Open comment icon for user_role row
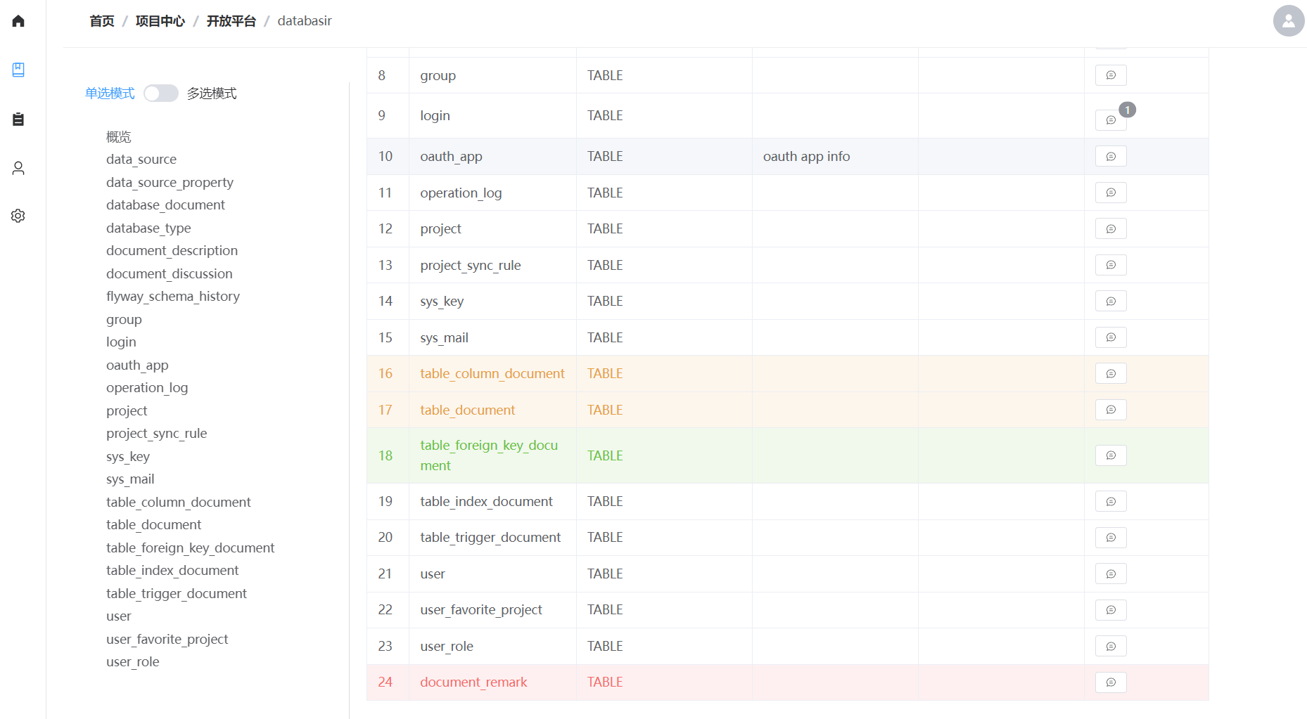This screenshot has width=1307, height=719. (x=1110, y=647)
